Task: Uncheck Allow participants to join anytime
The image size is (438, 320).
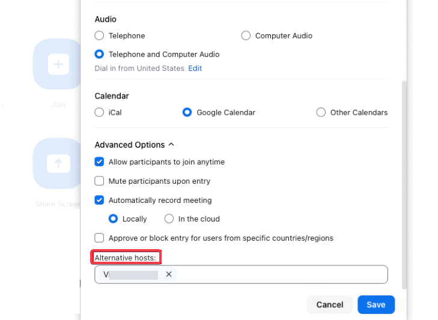Action: 100,162
